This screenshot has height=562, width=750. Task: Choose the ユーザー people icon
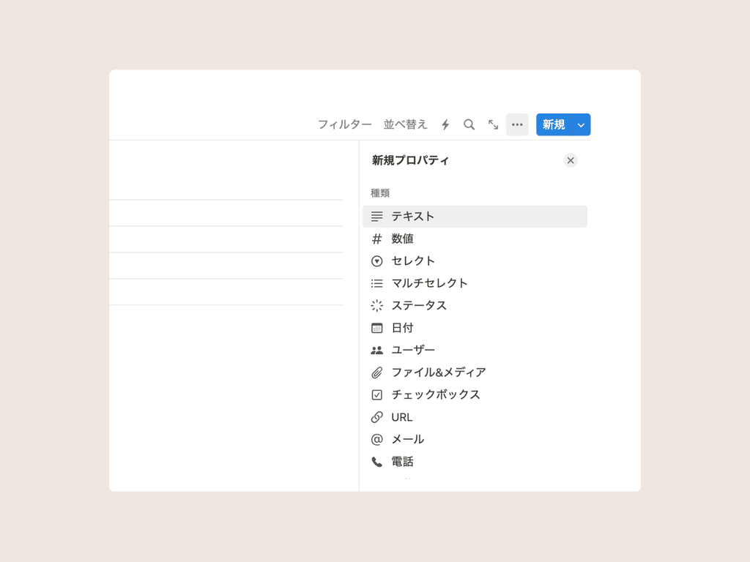coord(377,351)
